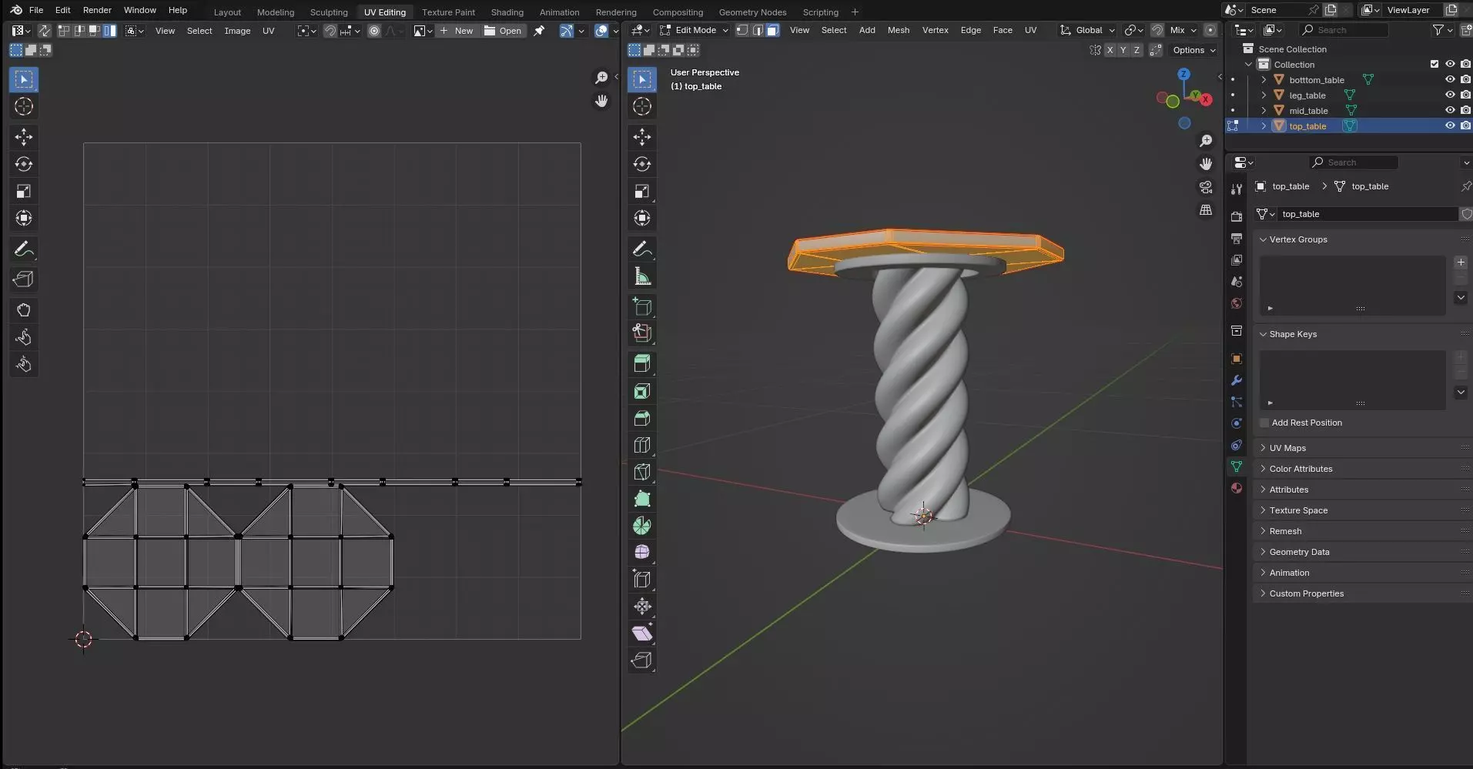Select the UV editor Cursor tool

click(24, 106)
